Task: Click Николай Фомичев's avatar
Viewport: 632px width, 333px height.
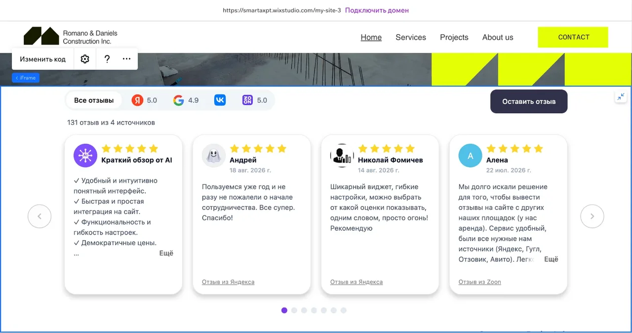Action: (342, 156)
